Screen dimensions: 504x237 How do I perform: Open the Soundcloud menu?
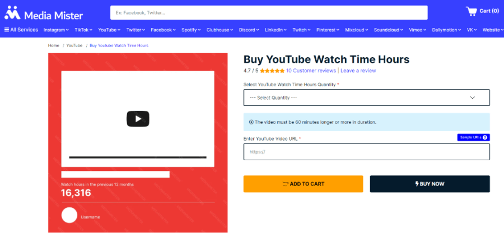click(389, 30)
